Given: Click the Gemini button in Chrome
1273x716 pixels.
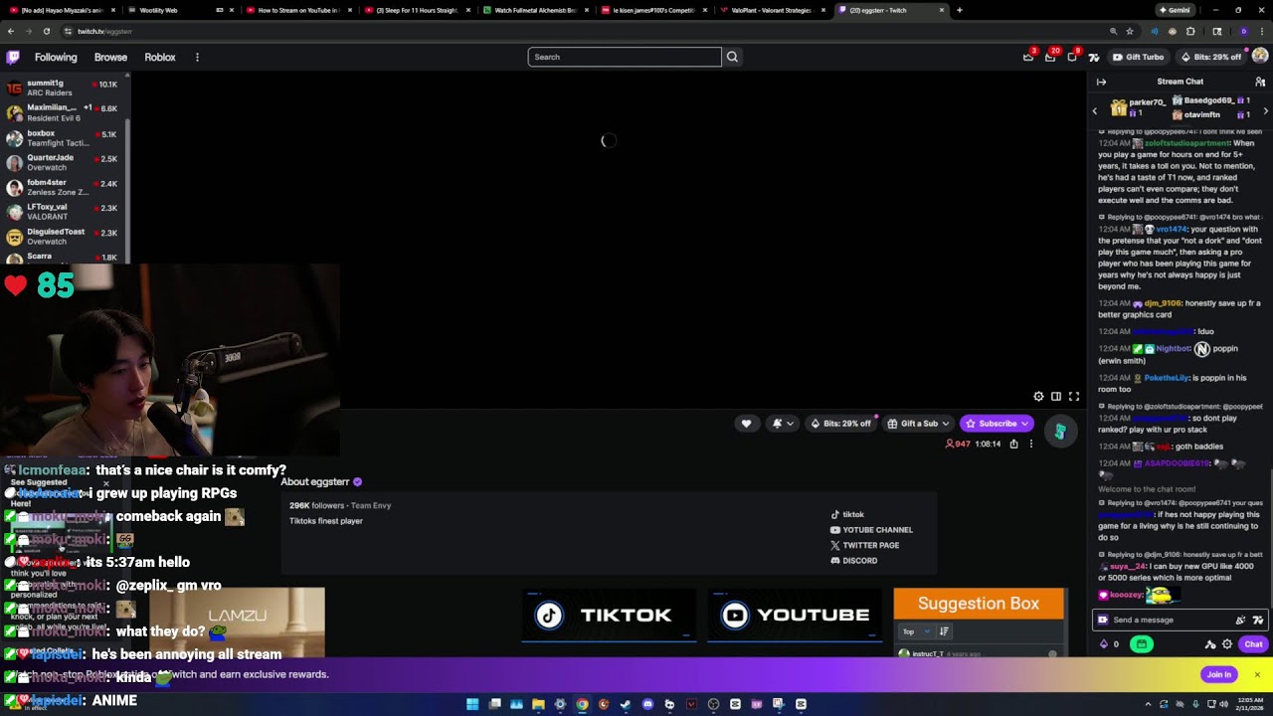Looking at the screenshot, I should coord(1174,10).
